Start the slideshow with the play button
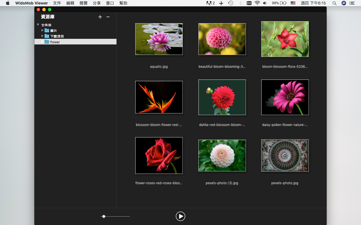Screen dimensions: 361x225 coord(180,216)
